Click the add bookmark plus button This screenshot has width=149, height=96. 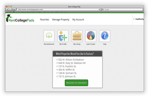pos(14,9)
